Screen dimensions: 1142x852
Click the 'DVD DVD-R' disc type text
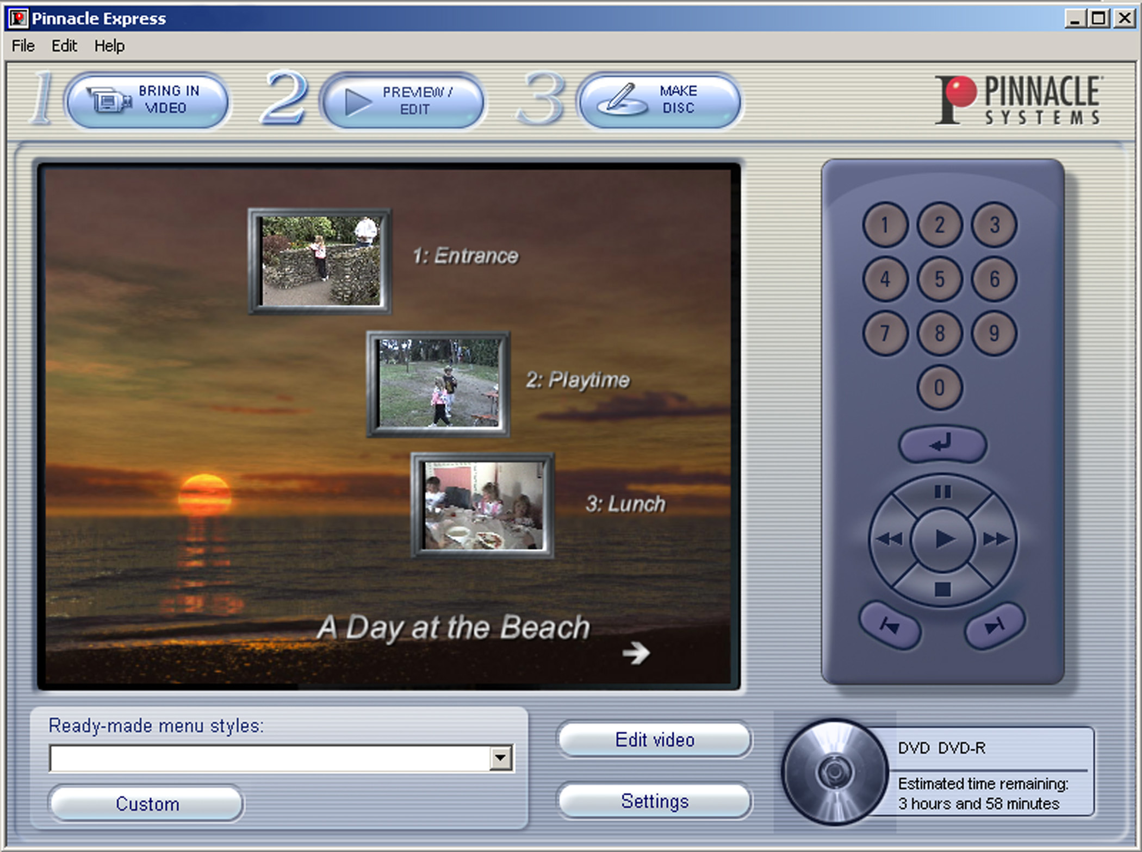[941, 748]
